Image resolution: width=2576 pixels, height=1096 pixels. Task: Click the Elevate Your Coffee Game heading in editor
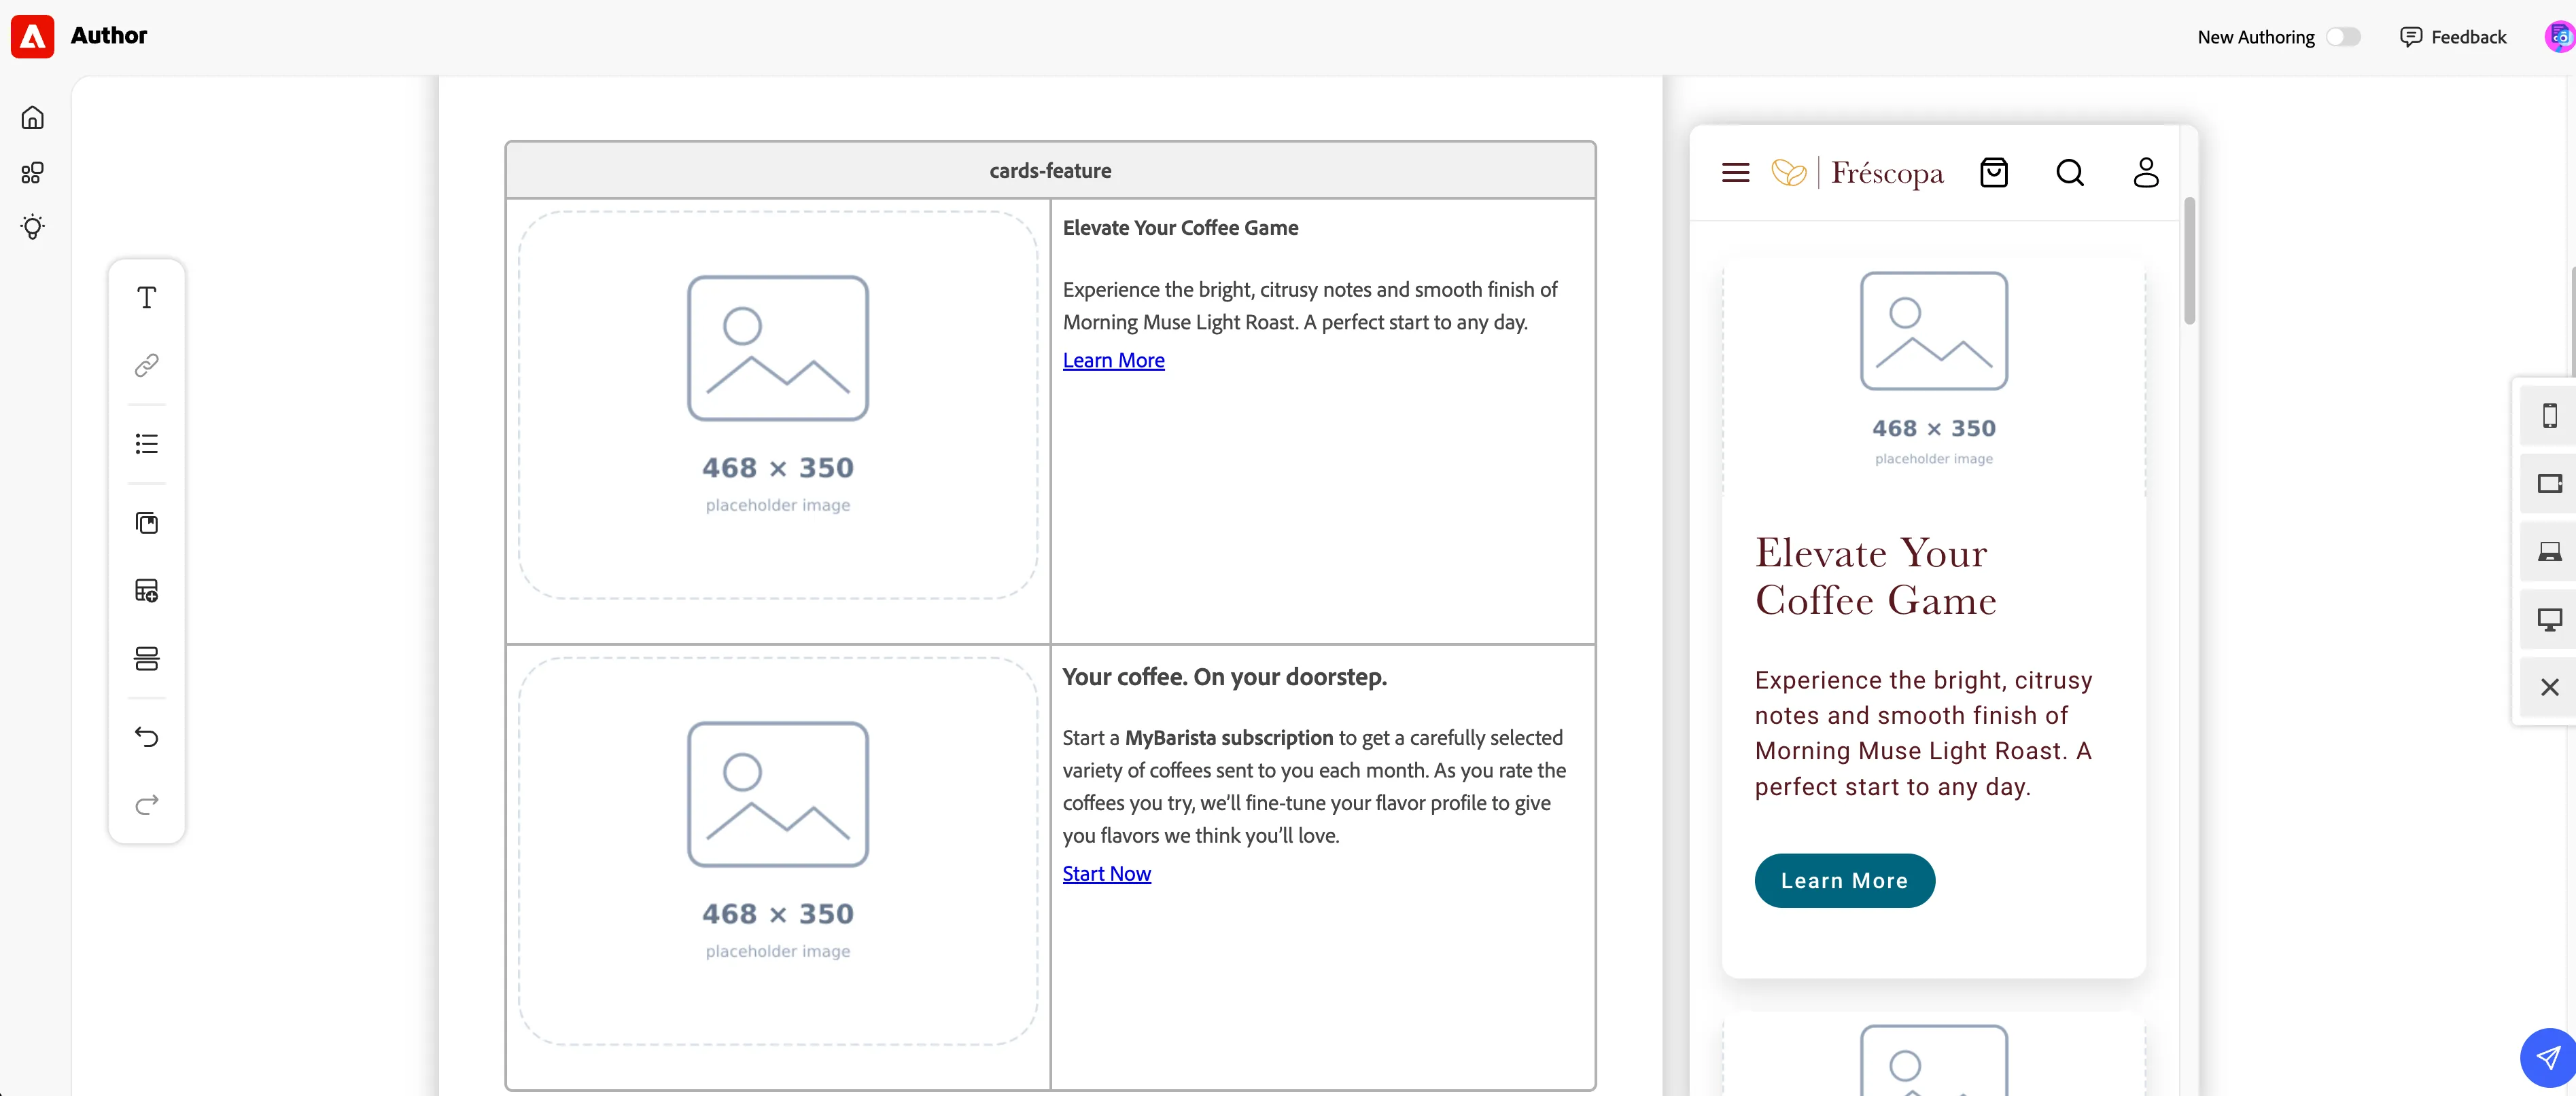click(x=1180, y=227)
